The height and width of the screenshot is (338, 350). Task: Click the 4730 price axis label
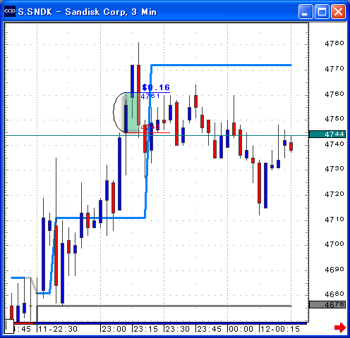click(334, 168)
